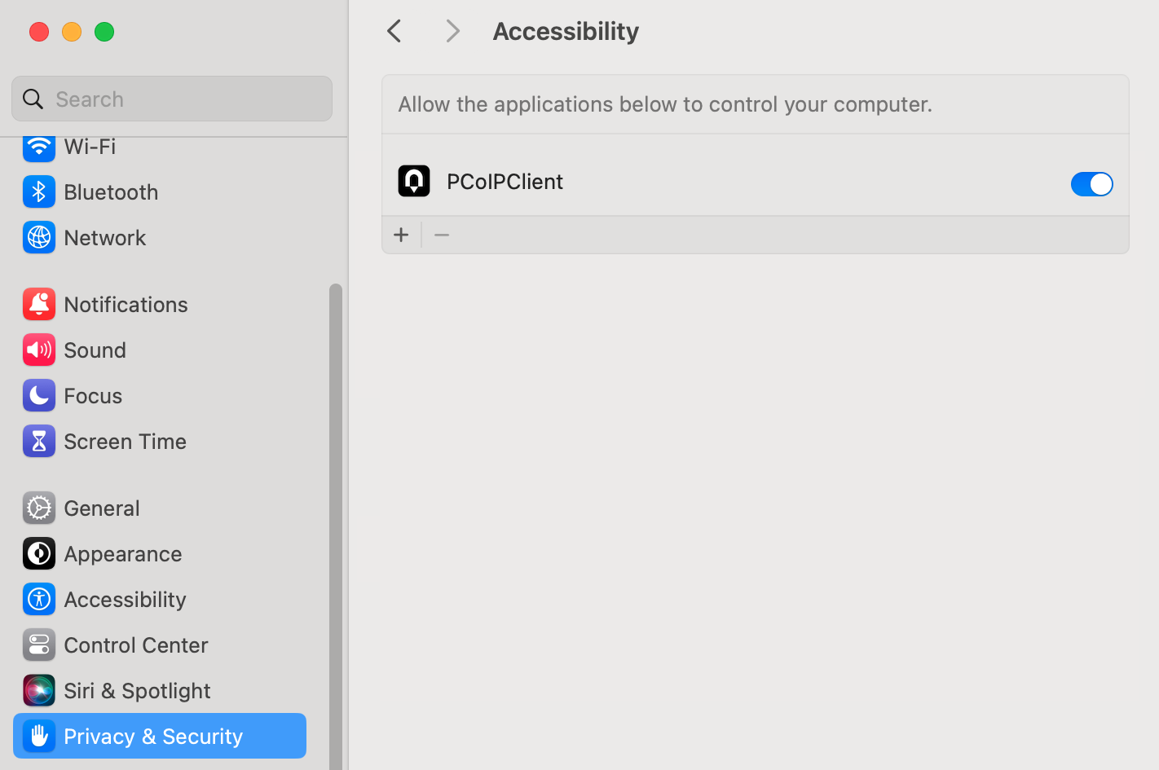Viewport: 1159px width, 770px height.
Task: Click the Control Center icon
Action: pyautogui.click(x=38, y=645)
